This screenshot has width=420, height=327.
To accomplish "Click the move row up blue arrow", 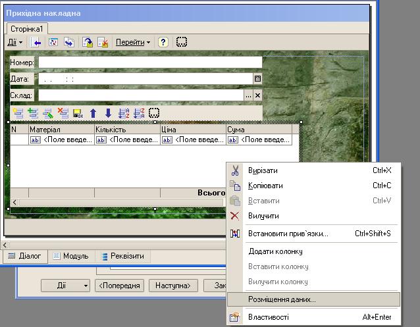I will tap(93, 113).
